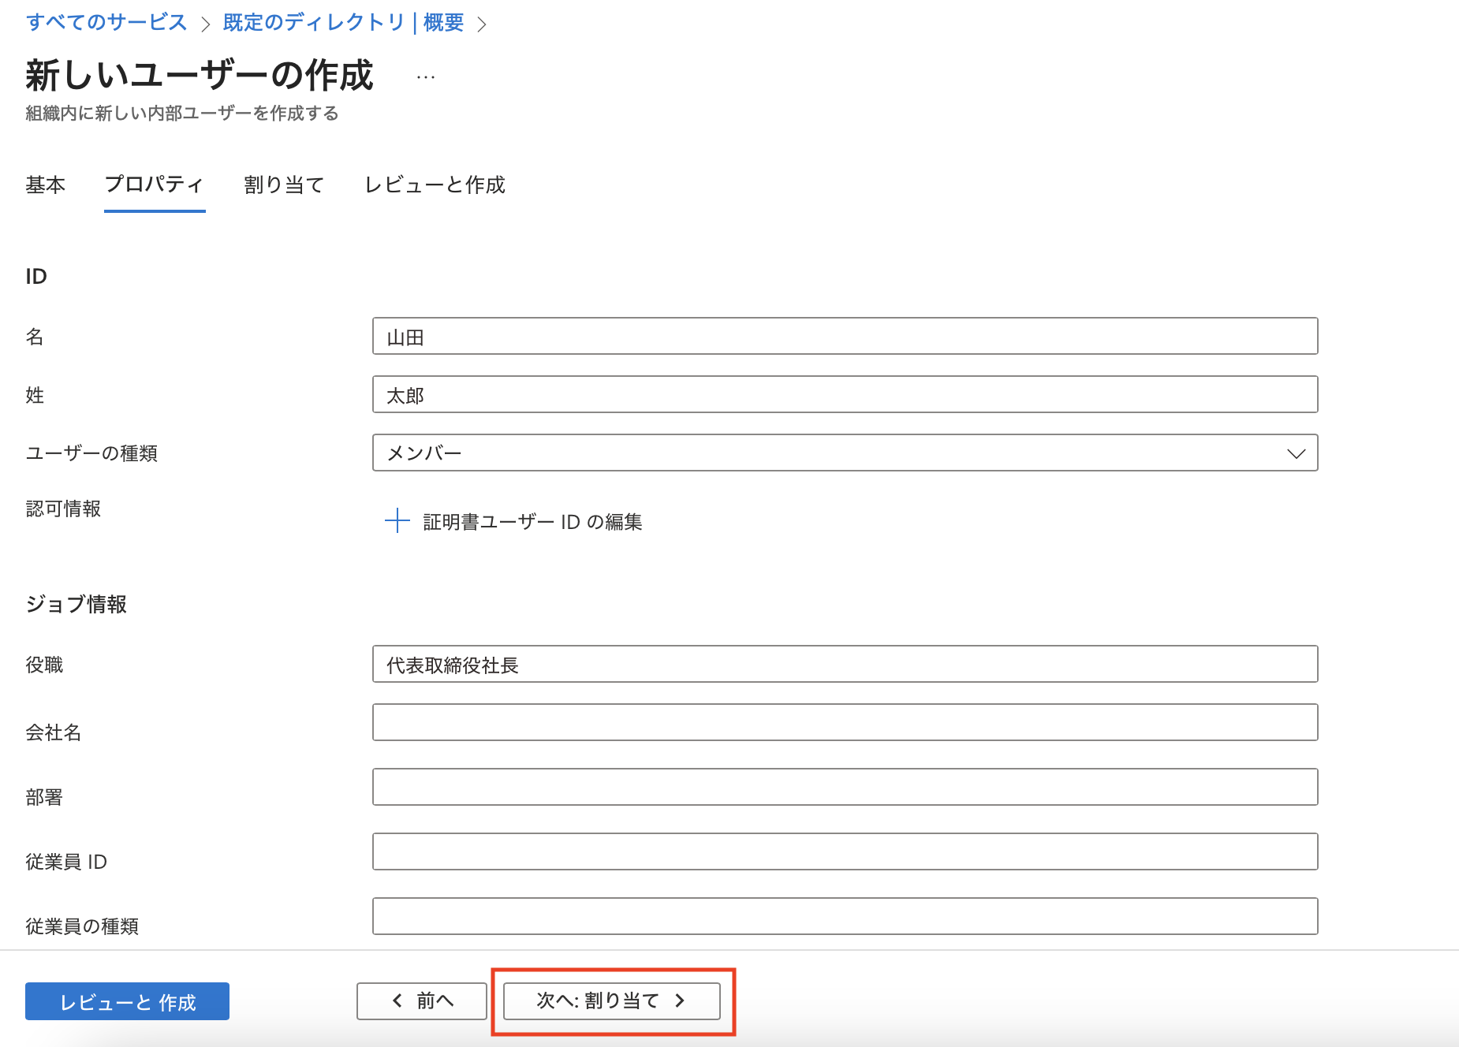Click the chevron on the ユーザーの種類 dropdown

tap(1296, 453)
